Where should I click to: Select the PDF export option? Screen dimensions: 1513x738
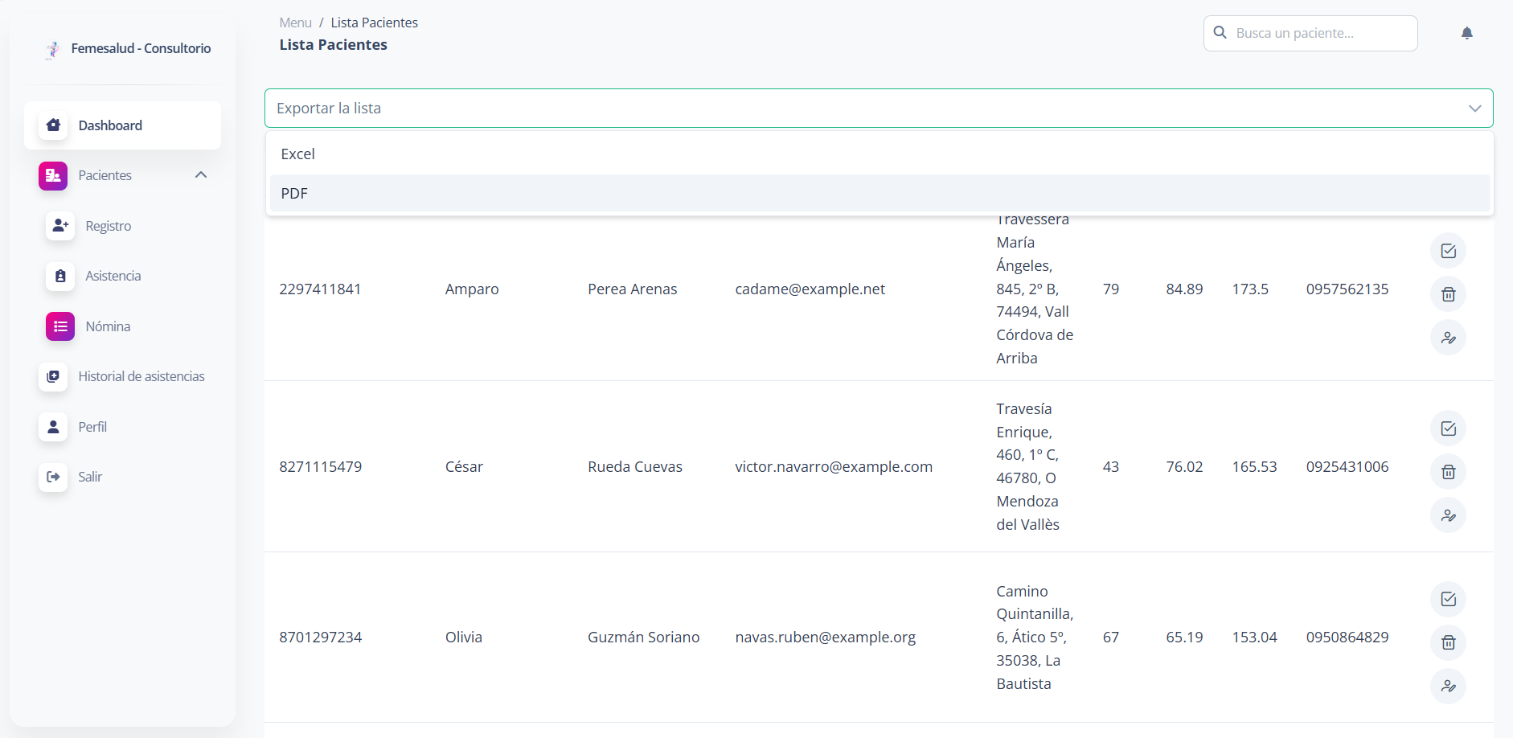pyautogui.click(x=294, y=194)
